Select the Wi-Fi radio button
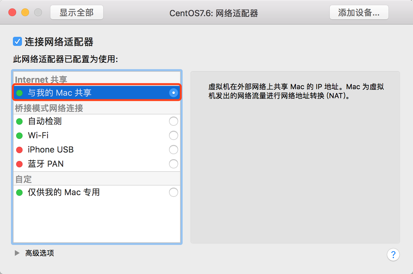The image size is (413, 274). pyautogui.click(x=174, y=136)
